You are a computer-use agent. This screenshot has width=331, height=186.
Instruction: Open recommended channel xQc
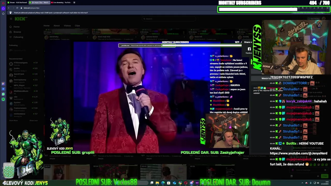click(x=24, y=97)
